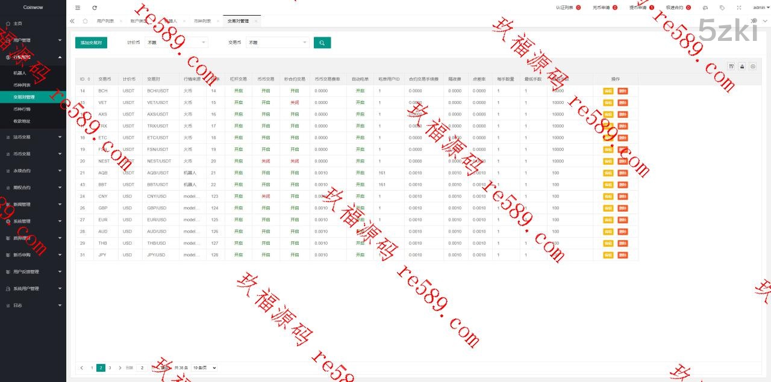Click the home icon tab
Viewport: 771px width, 382px height.
click(85, 21)
